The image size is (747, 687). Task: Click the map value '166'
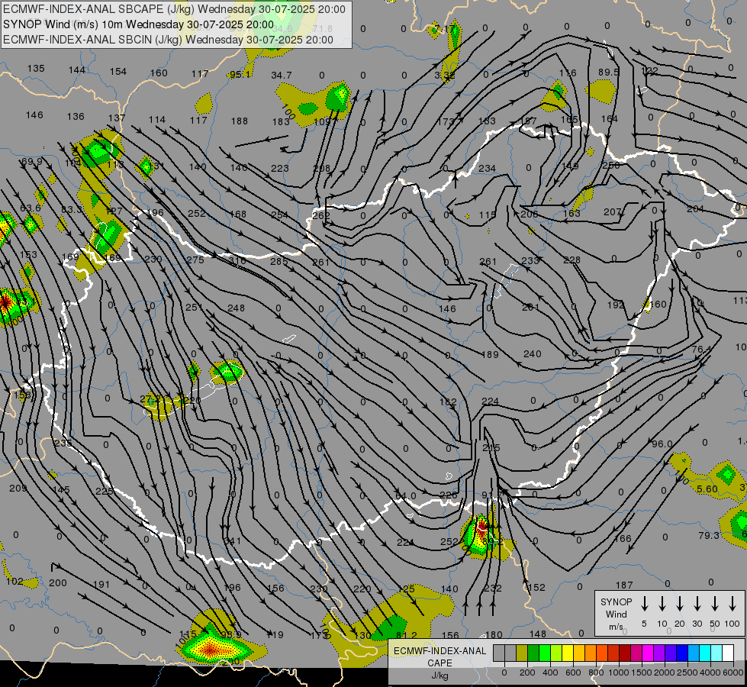[x=623, y=539]
